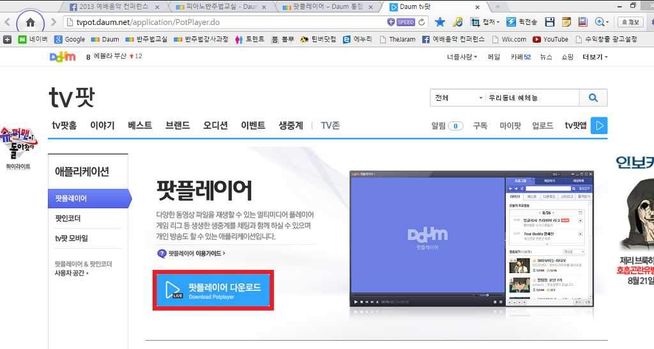Bookmark this page with the blue star
This screenshot has width=654, height=349.
[439, 22]
